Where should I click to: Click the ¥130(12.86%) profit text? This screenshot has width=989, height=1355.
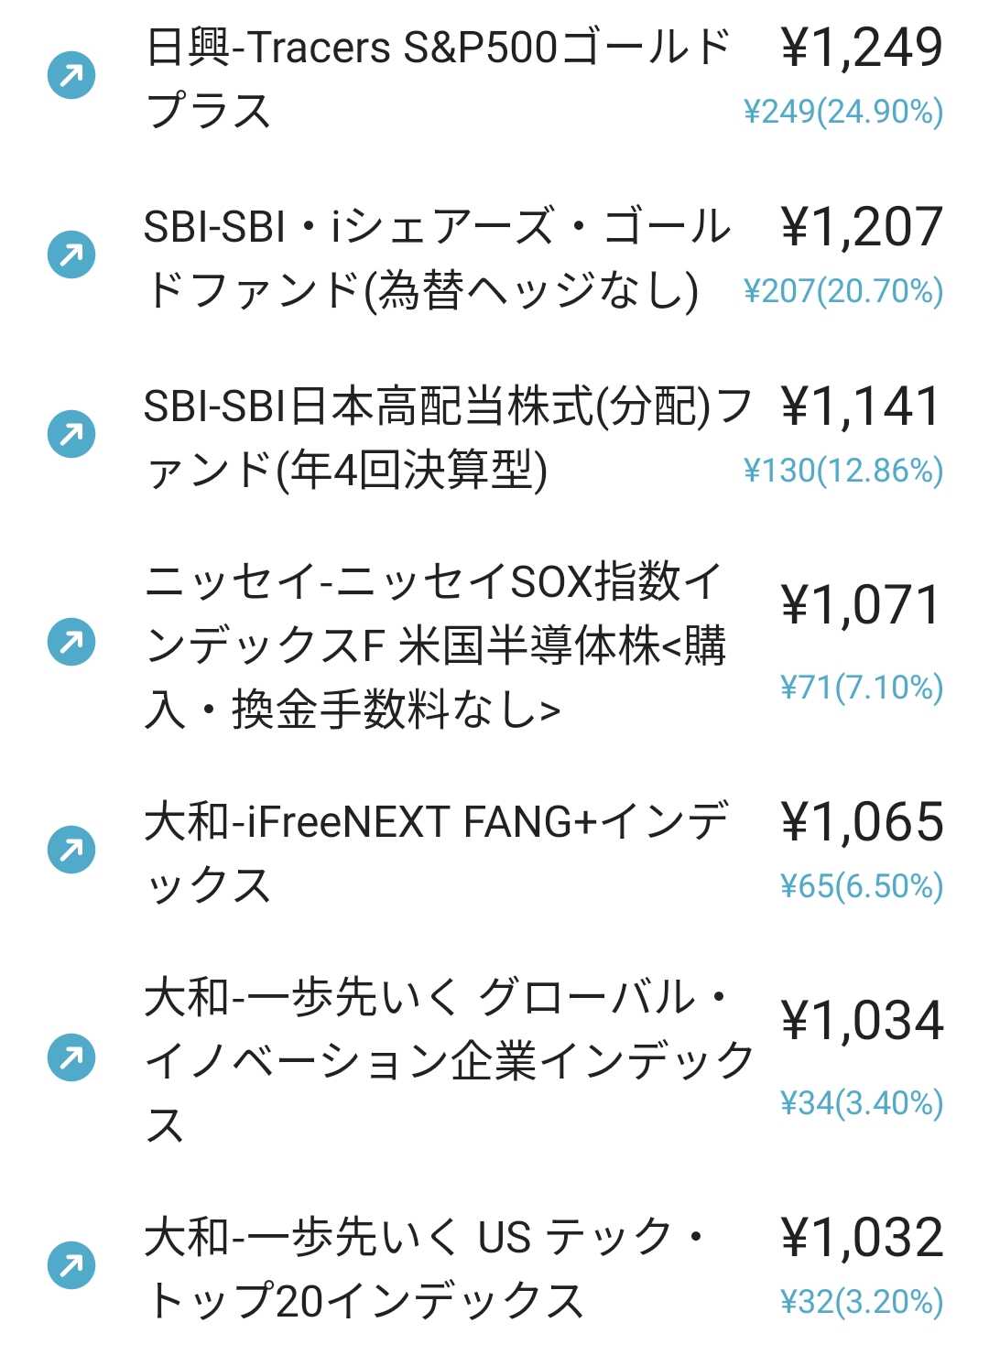[843, 472]
